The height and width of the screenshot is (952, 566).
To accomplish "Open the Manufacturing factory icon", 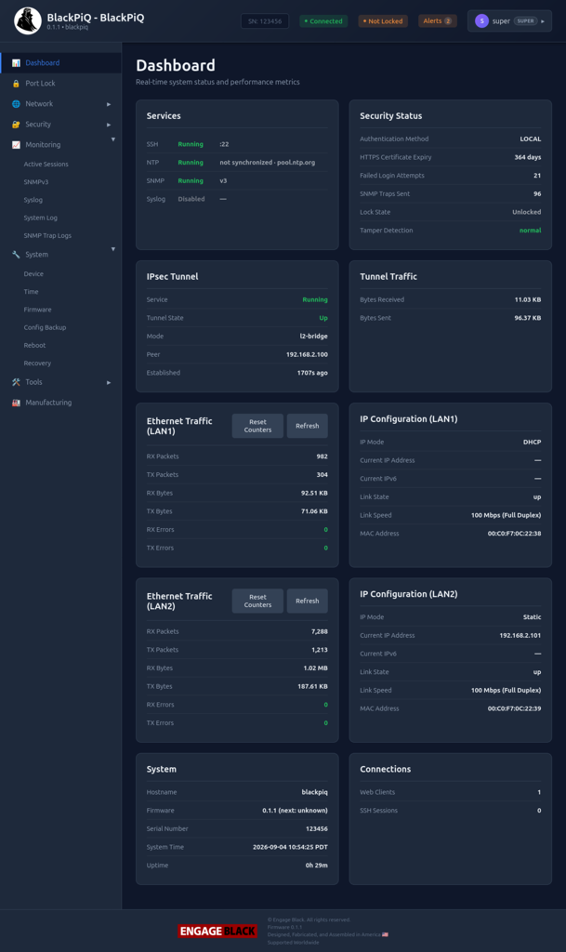I will pos(16,403).
